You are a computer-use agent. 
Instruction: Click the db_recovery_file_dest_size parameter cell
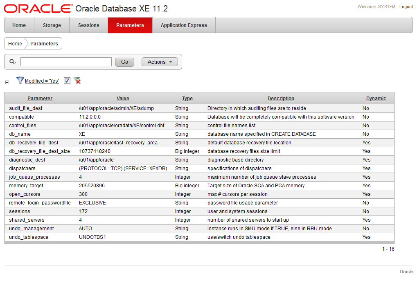[x=39, y=151]
